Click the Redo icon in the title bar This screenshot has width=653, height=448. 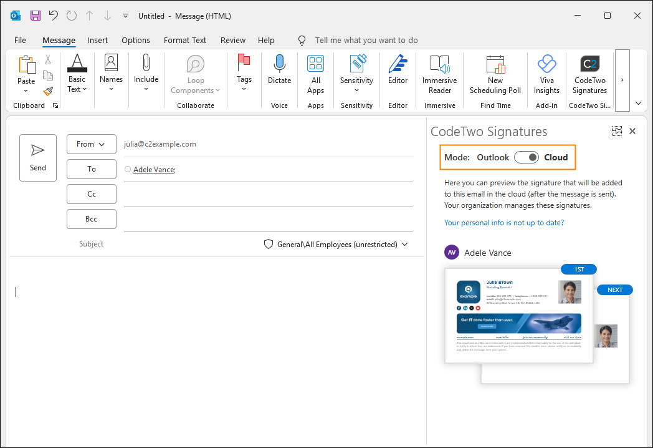coord(72,16)
